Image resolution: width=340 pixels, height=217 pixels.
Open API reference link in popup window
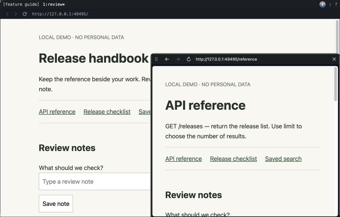pyautogui.click(x=184, y=159)
